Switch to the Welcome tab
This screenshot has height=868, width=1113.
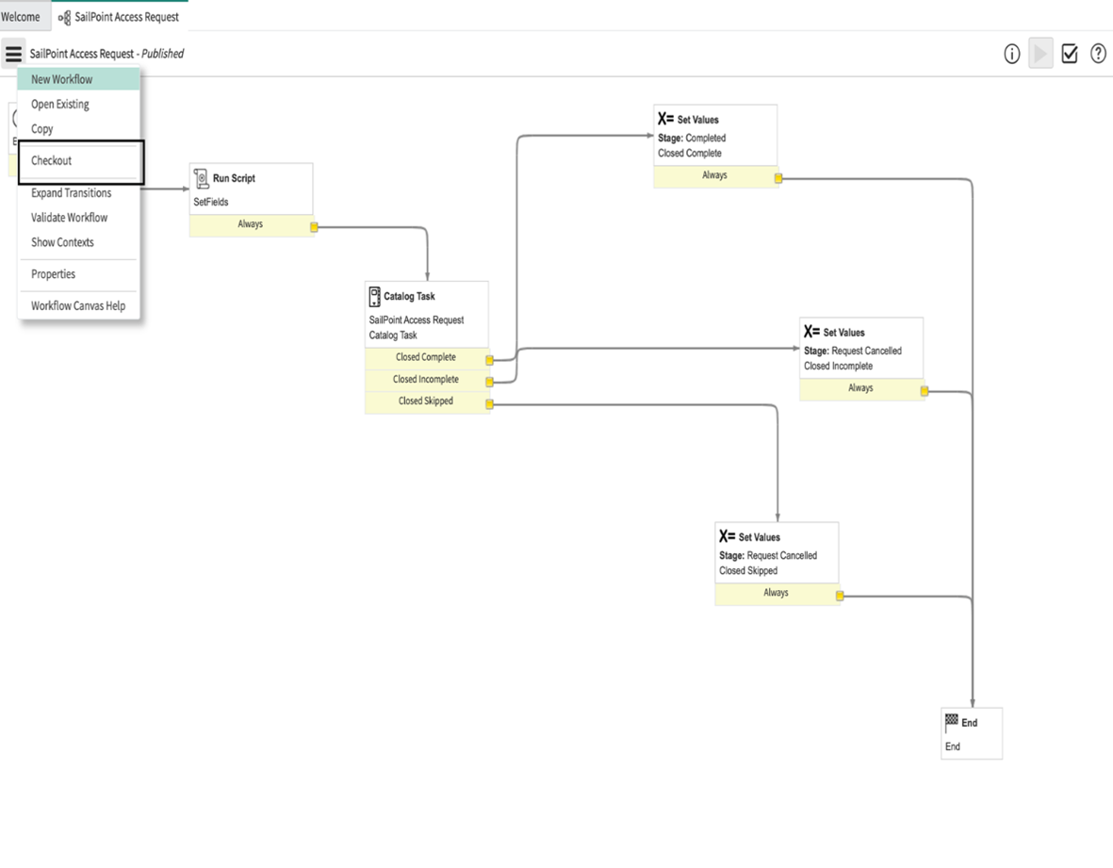[x=21, y=16]
